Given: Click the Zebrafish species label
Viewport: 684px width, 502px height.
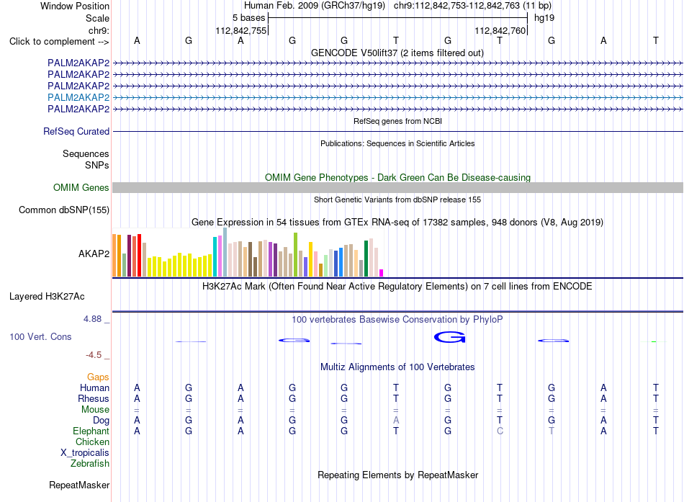Looking at the screenshot, I should (90, 463).
